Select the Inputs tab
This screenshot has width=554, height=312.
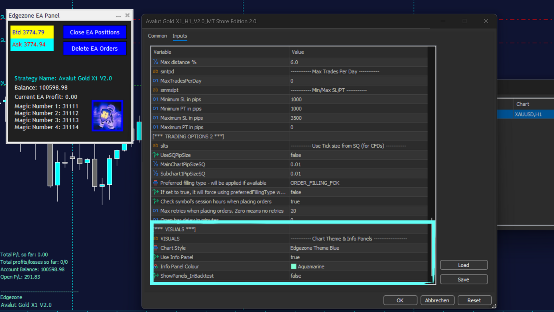(x=180, y=36)
